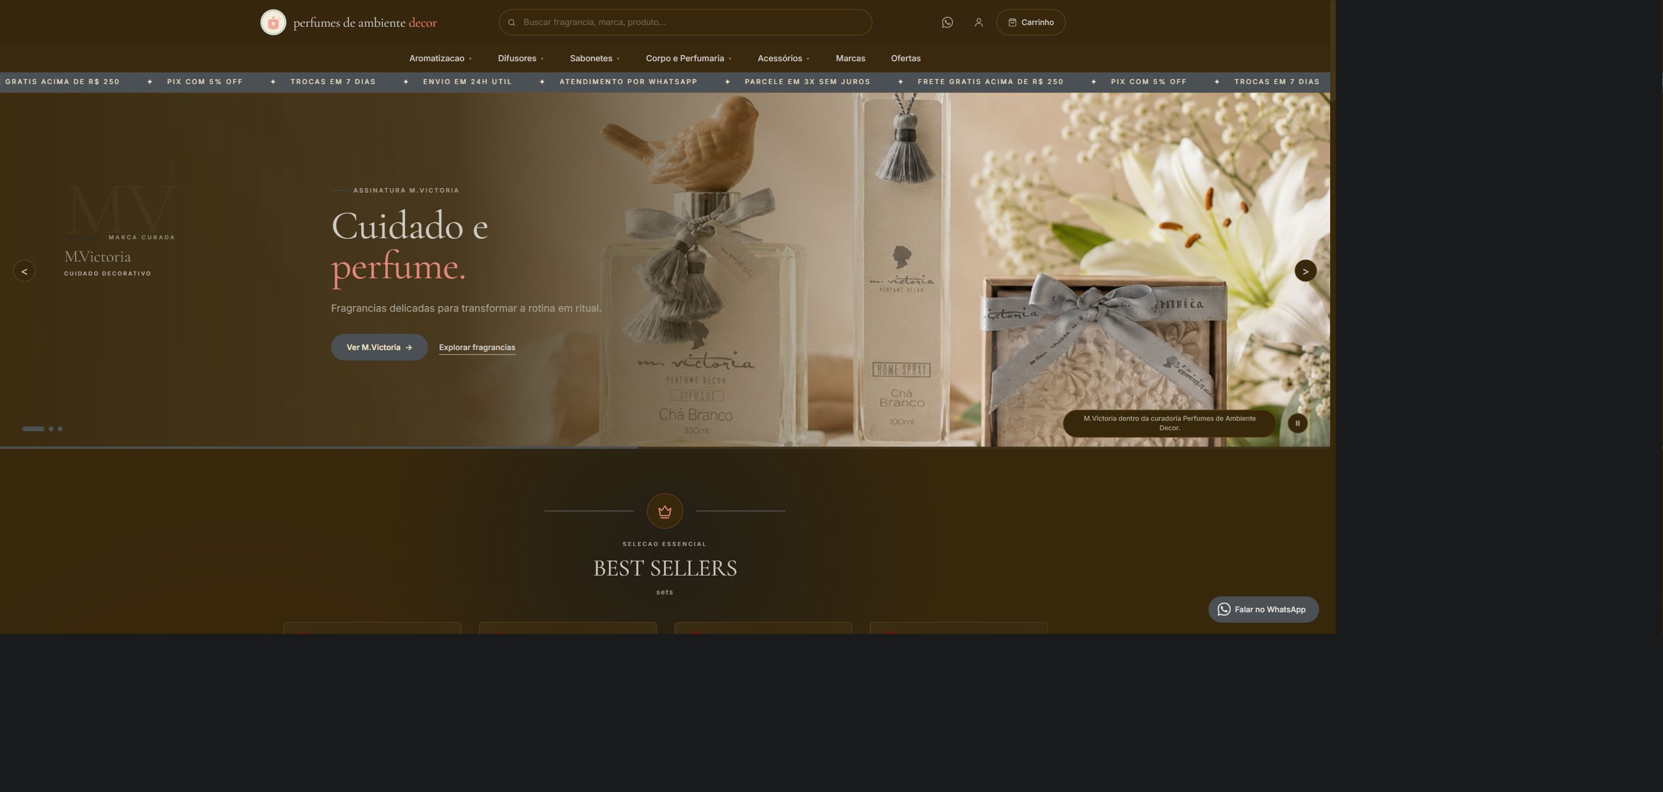Open the user account icon
1663x792 pixels.
pos(978,23)
